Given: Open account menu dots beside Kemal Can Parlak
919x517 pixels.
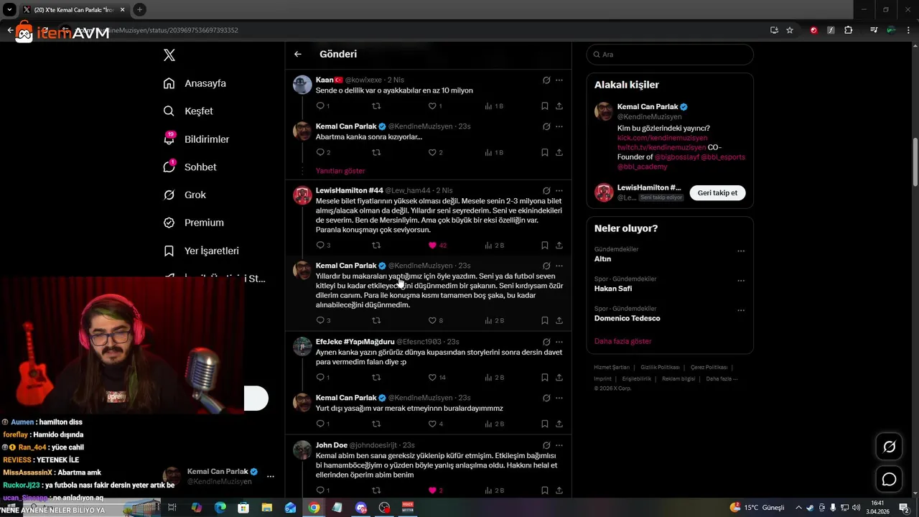Looking at the screenshot, I should (271, 476).
